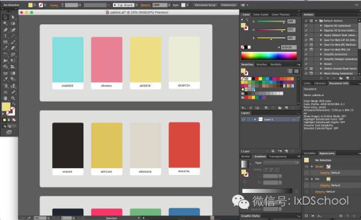Click the Preferences button
The width and height of the screenshot is (361, 220).
tap(228, 5)
